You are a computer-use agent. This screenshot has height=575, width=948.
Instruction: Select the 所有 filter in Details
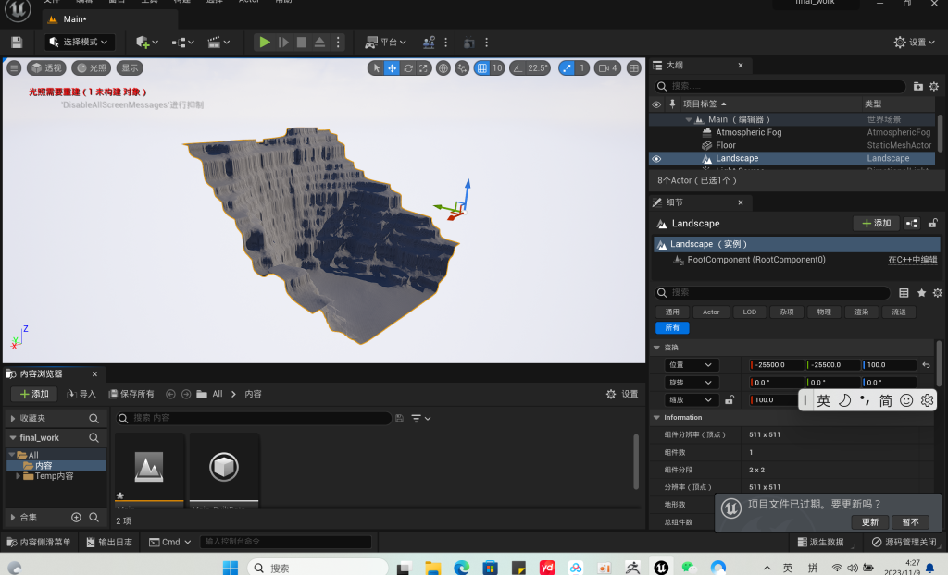coord(672,328)
